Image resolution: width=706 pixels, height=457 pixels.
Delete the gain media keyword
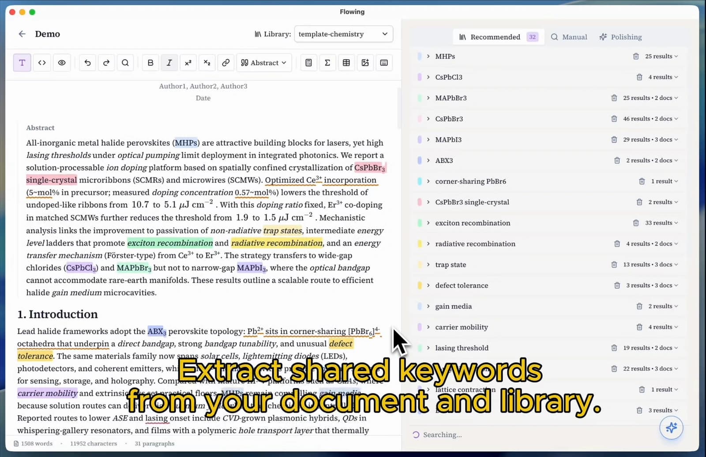[639, 306]
